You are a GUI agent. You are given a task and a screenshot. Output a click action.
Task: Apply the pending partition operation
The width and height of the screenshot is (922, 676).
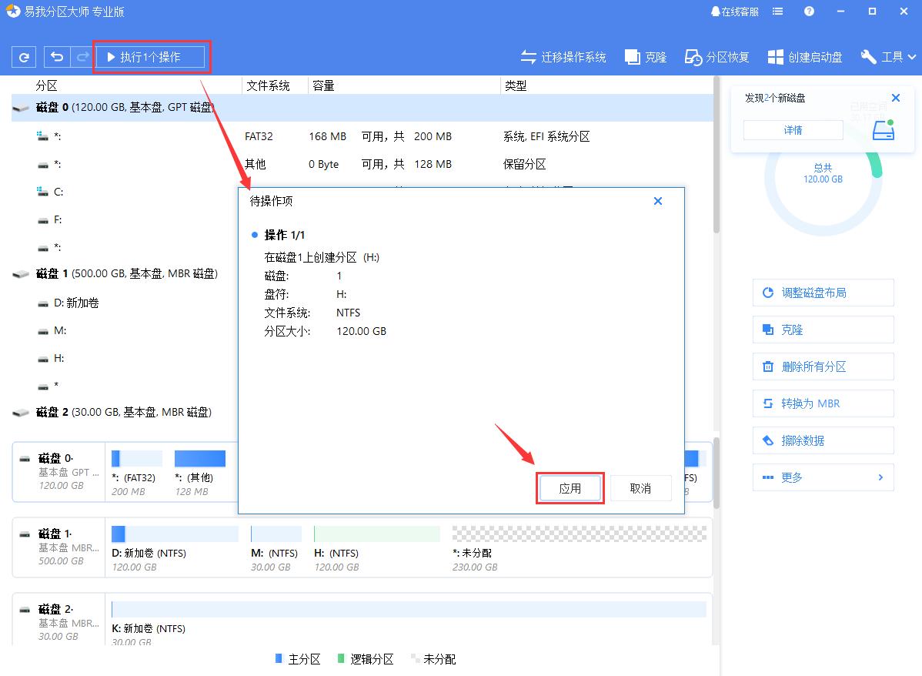coord(570,487)
